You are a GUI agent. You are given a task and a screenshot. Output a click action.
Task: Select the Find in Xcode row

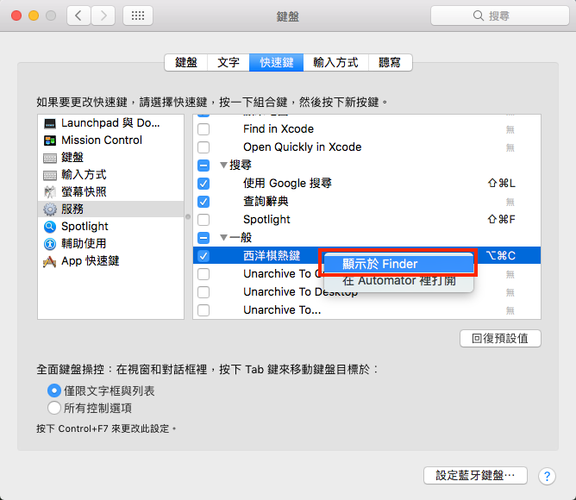click(x=366, y=129)
